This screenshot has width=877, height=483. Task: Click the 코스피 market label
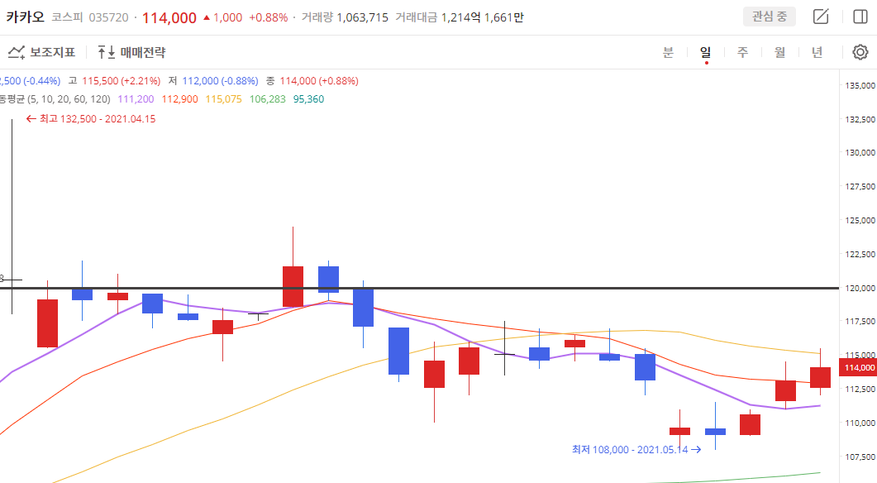pyautogui.click(x=67, y=17)
